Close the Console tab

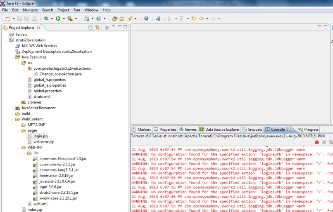pyautogui.click(x=289, y=130)
